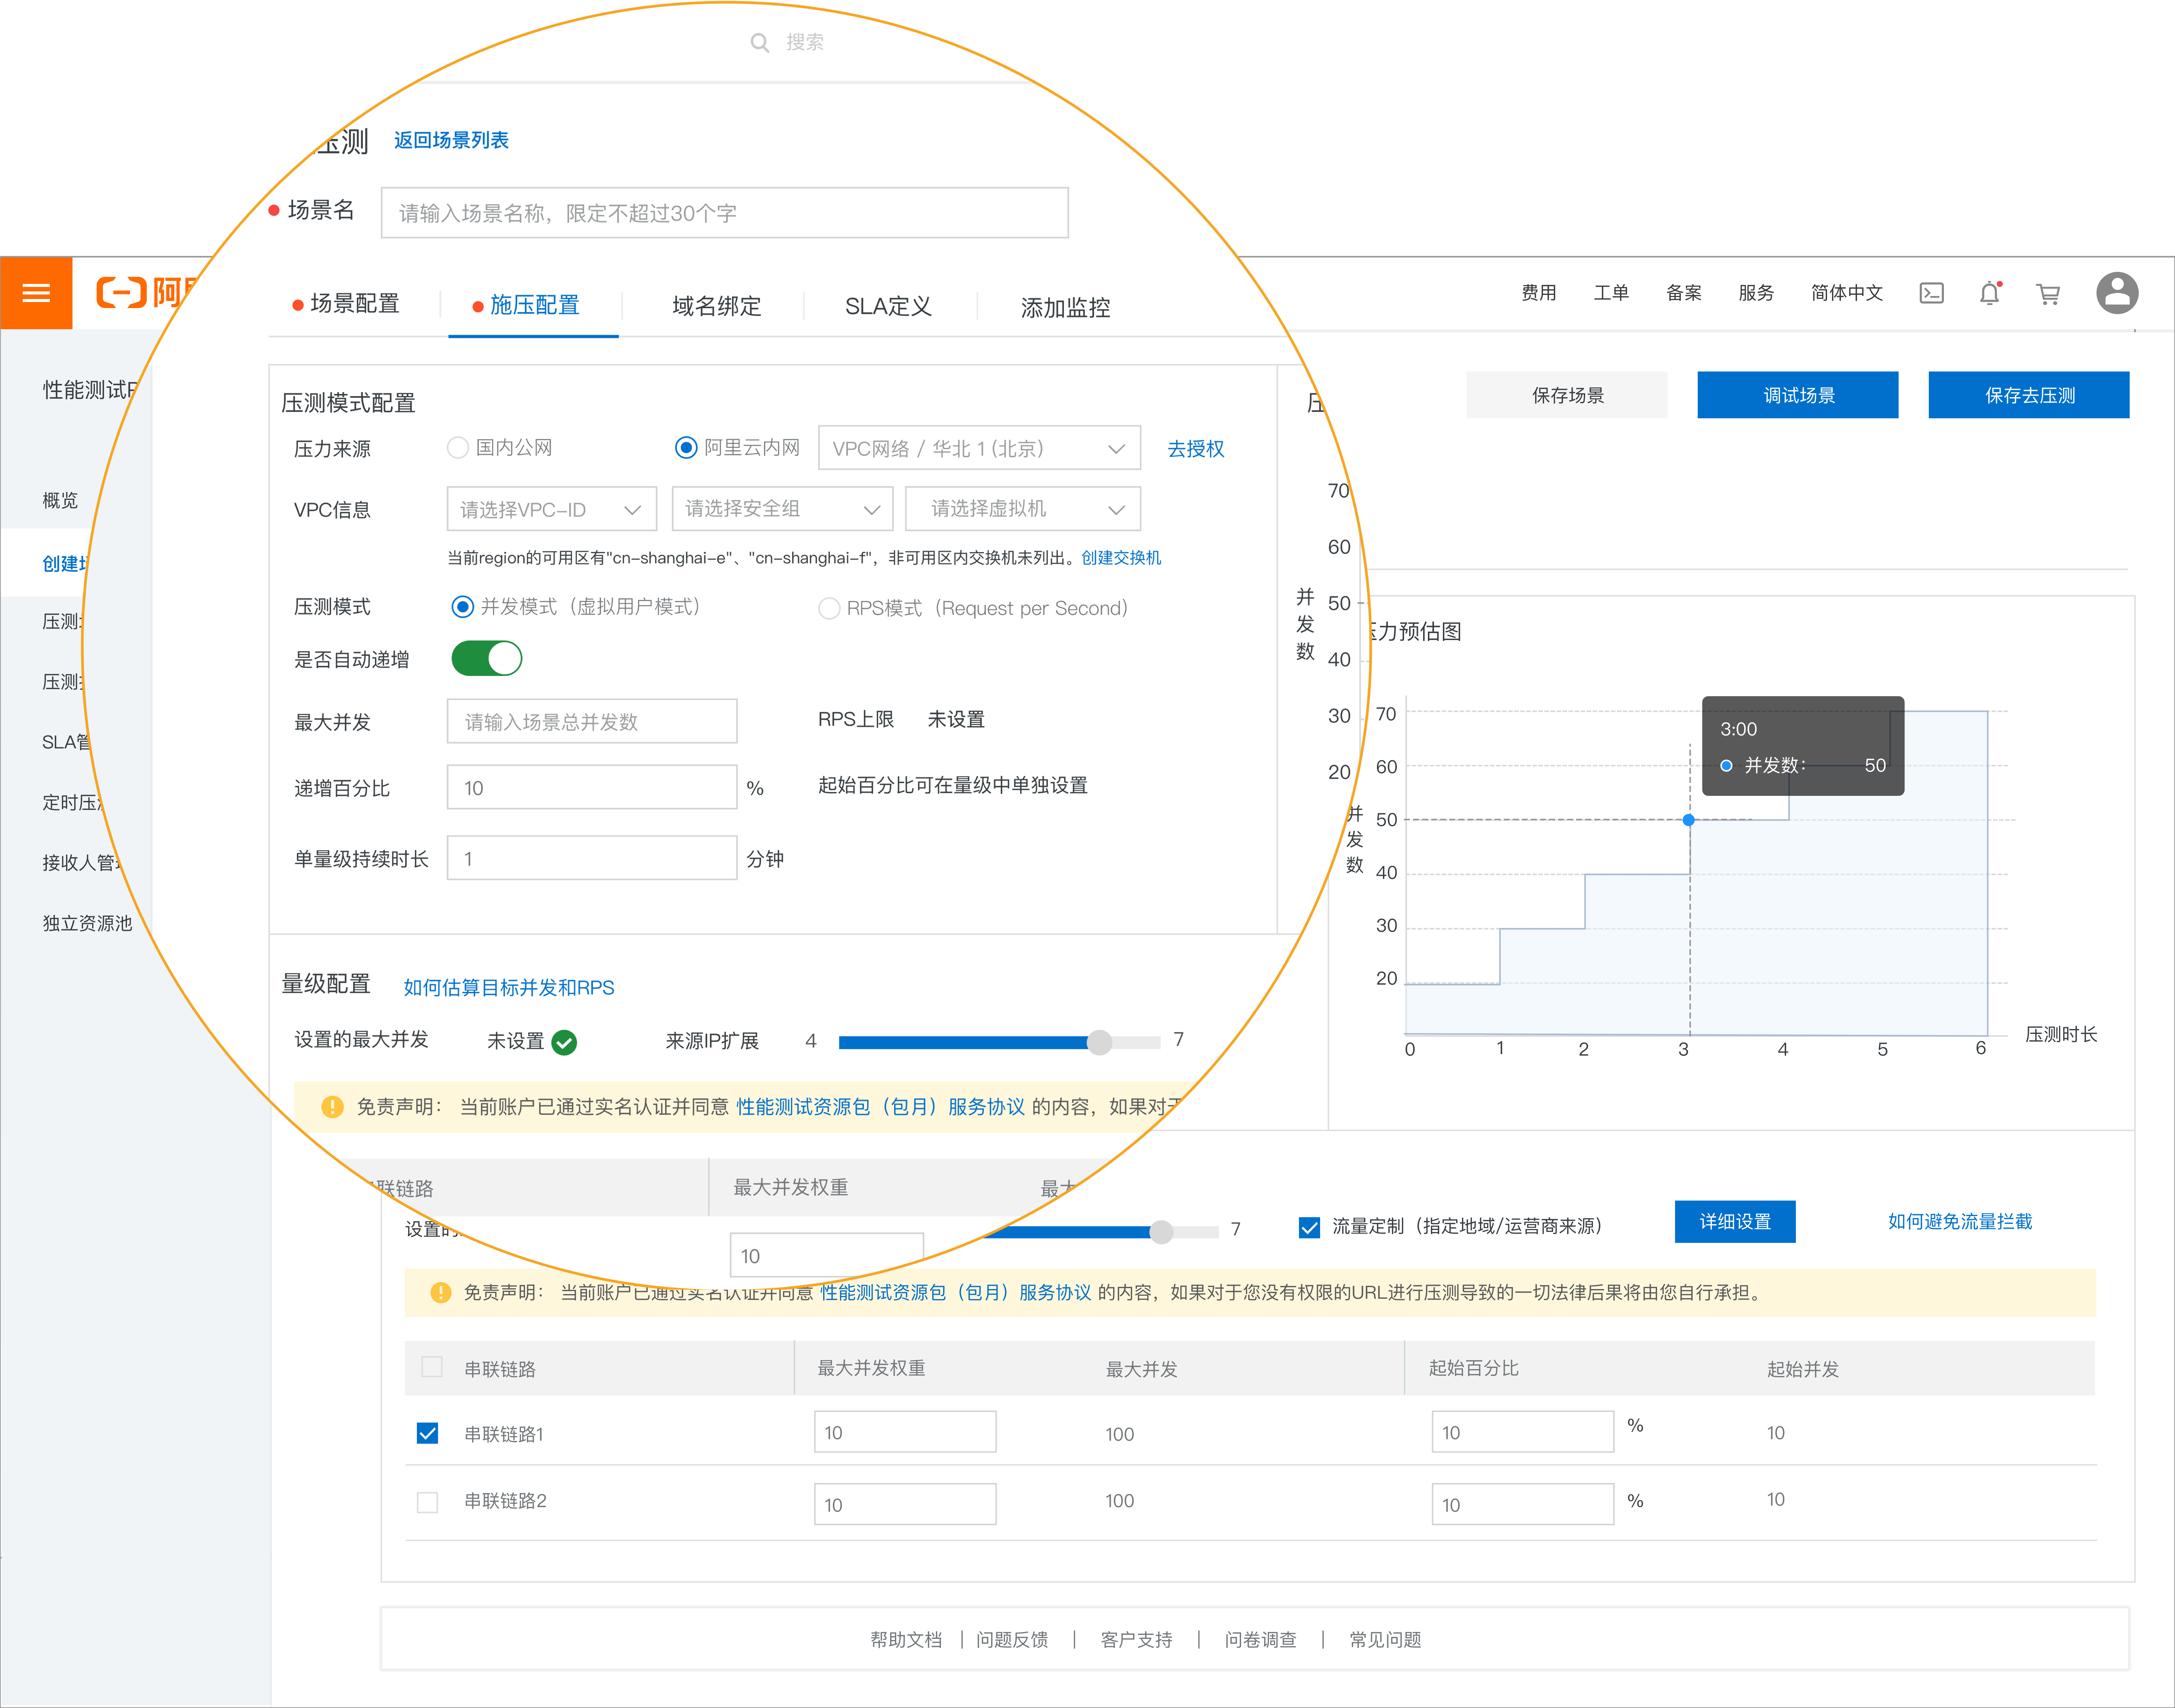
Task: Open the user account avatar
Action: pos(2117,293)
